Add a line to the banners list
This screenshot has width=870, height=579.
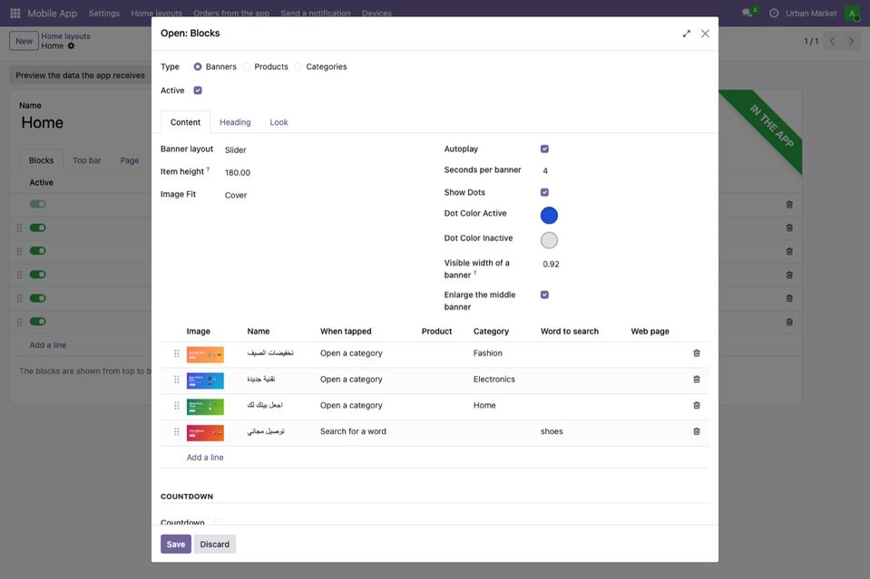coord(205,458)
